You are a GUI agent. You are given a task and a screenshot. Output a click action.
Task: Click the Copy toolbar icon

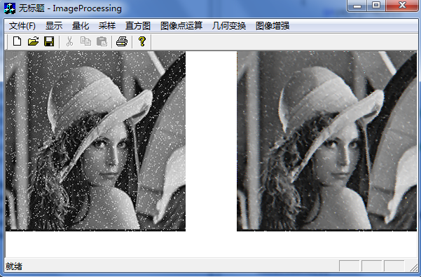click(x=85, y=41)
